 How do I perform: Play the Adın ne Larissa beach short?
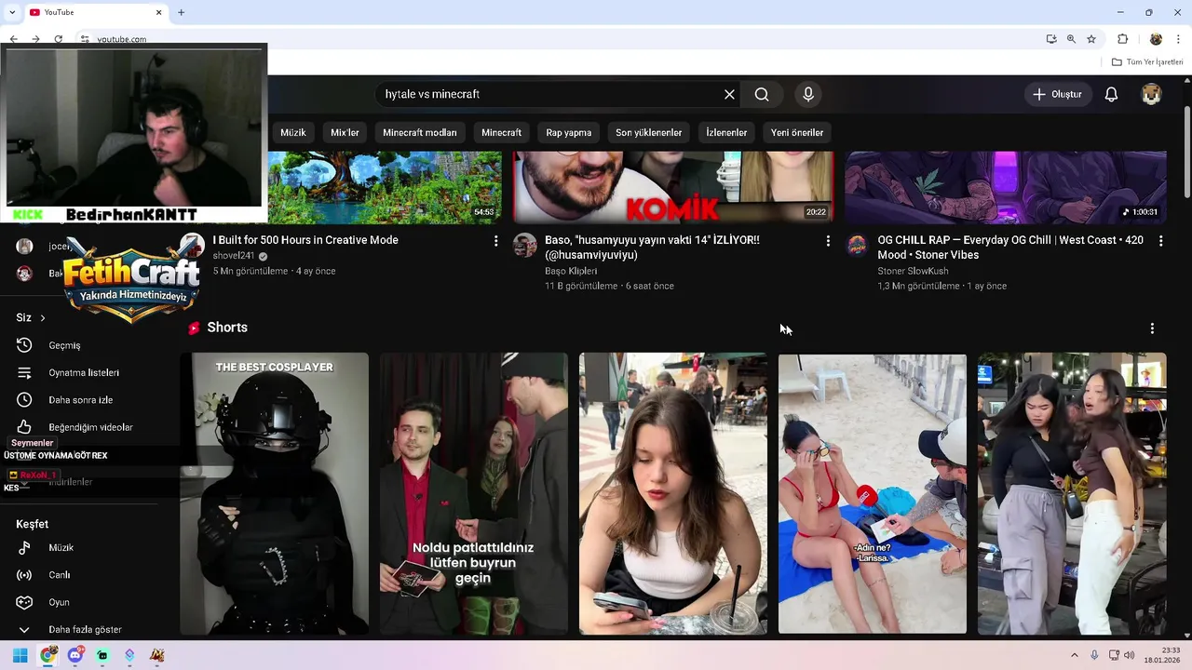873,493
